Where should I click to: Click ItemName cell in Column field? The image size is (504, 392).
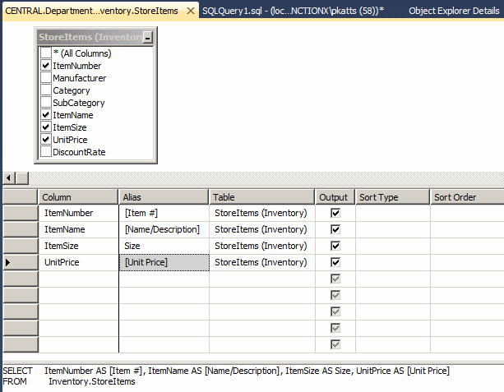(x=78, y=229)
